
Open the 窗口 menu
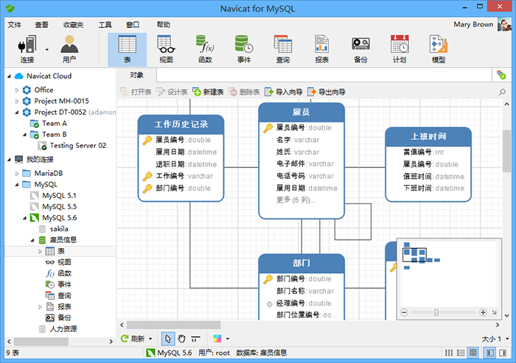(133, 24)
